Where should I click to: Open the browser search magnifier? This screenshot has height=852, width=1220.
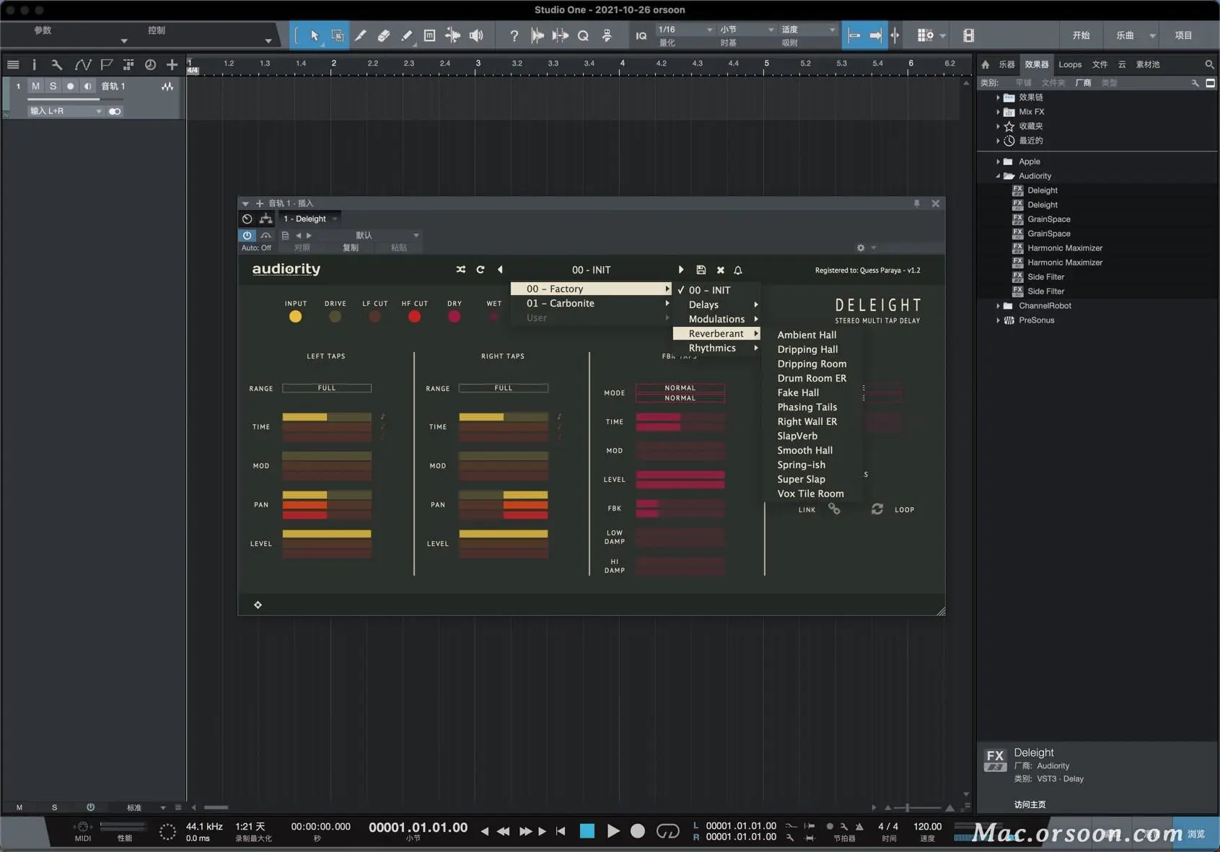point(1209,64)
